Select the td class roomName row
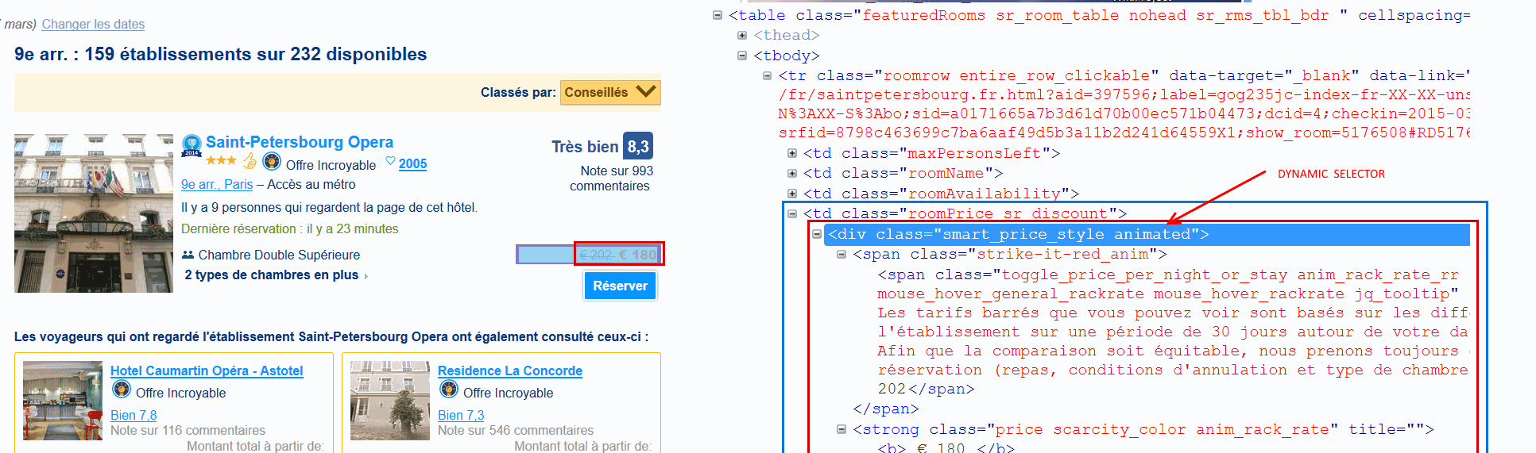 click(903, 173)
